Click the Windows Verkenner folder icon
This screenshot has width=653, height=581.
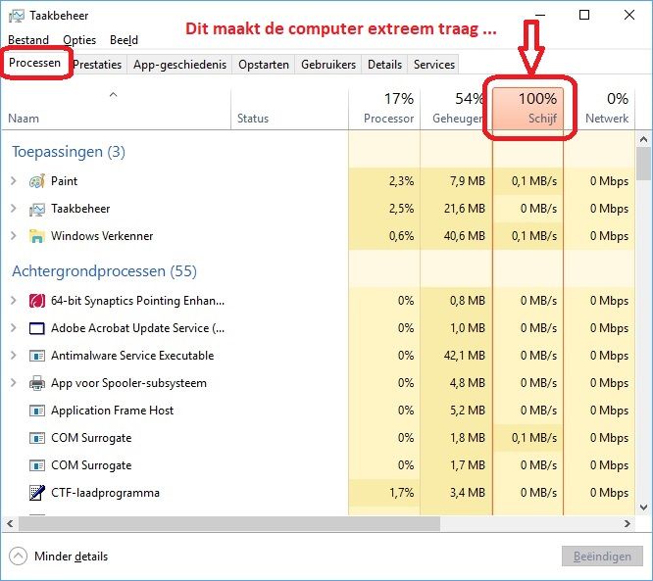(36, 236)
